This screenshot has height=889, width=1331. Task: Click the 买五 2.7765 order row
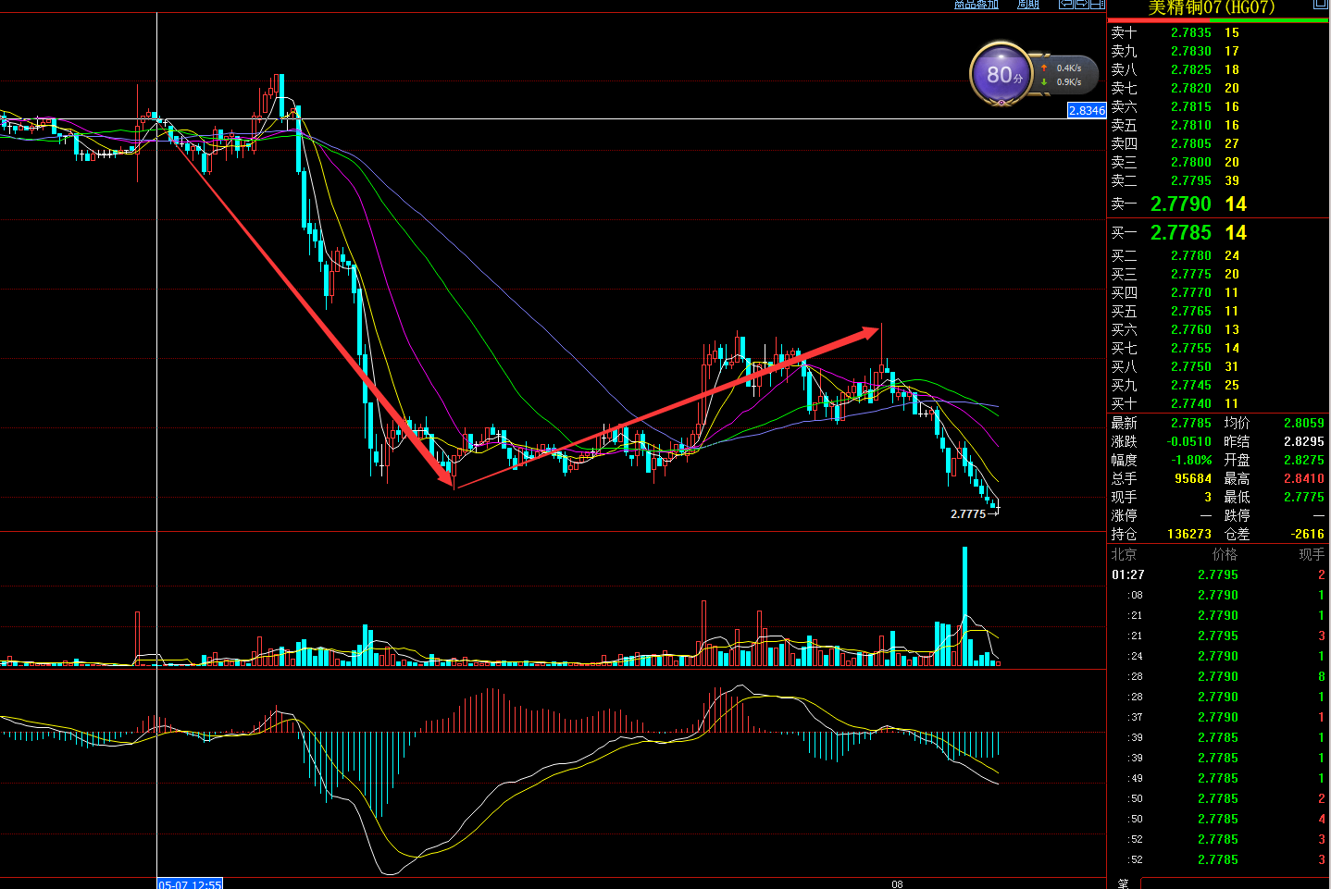tap(1218, 311)
